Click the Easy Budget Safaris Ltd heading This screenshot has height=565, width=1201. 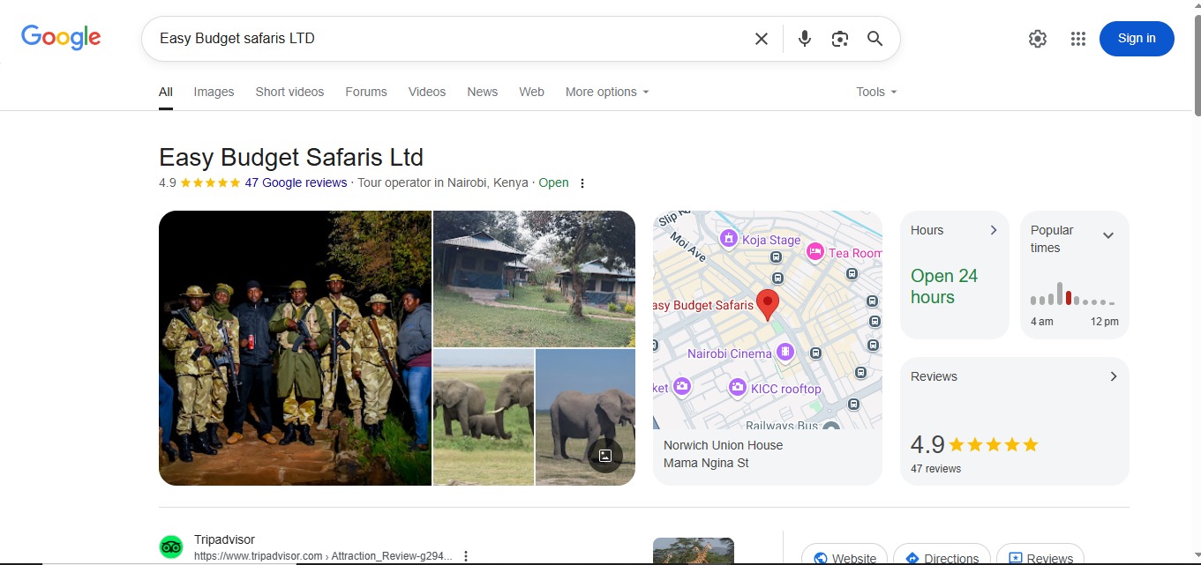(x=291, y=158)
